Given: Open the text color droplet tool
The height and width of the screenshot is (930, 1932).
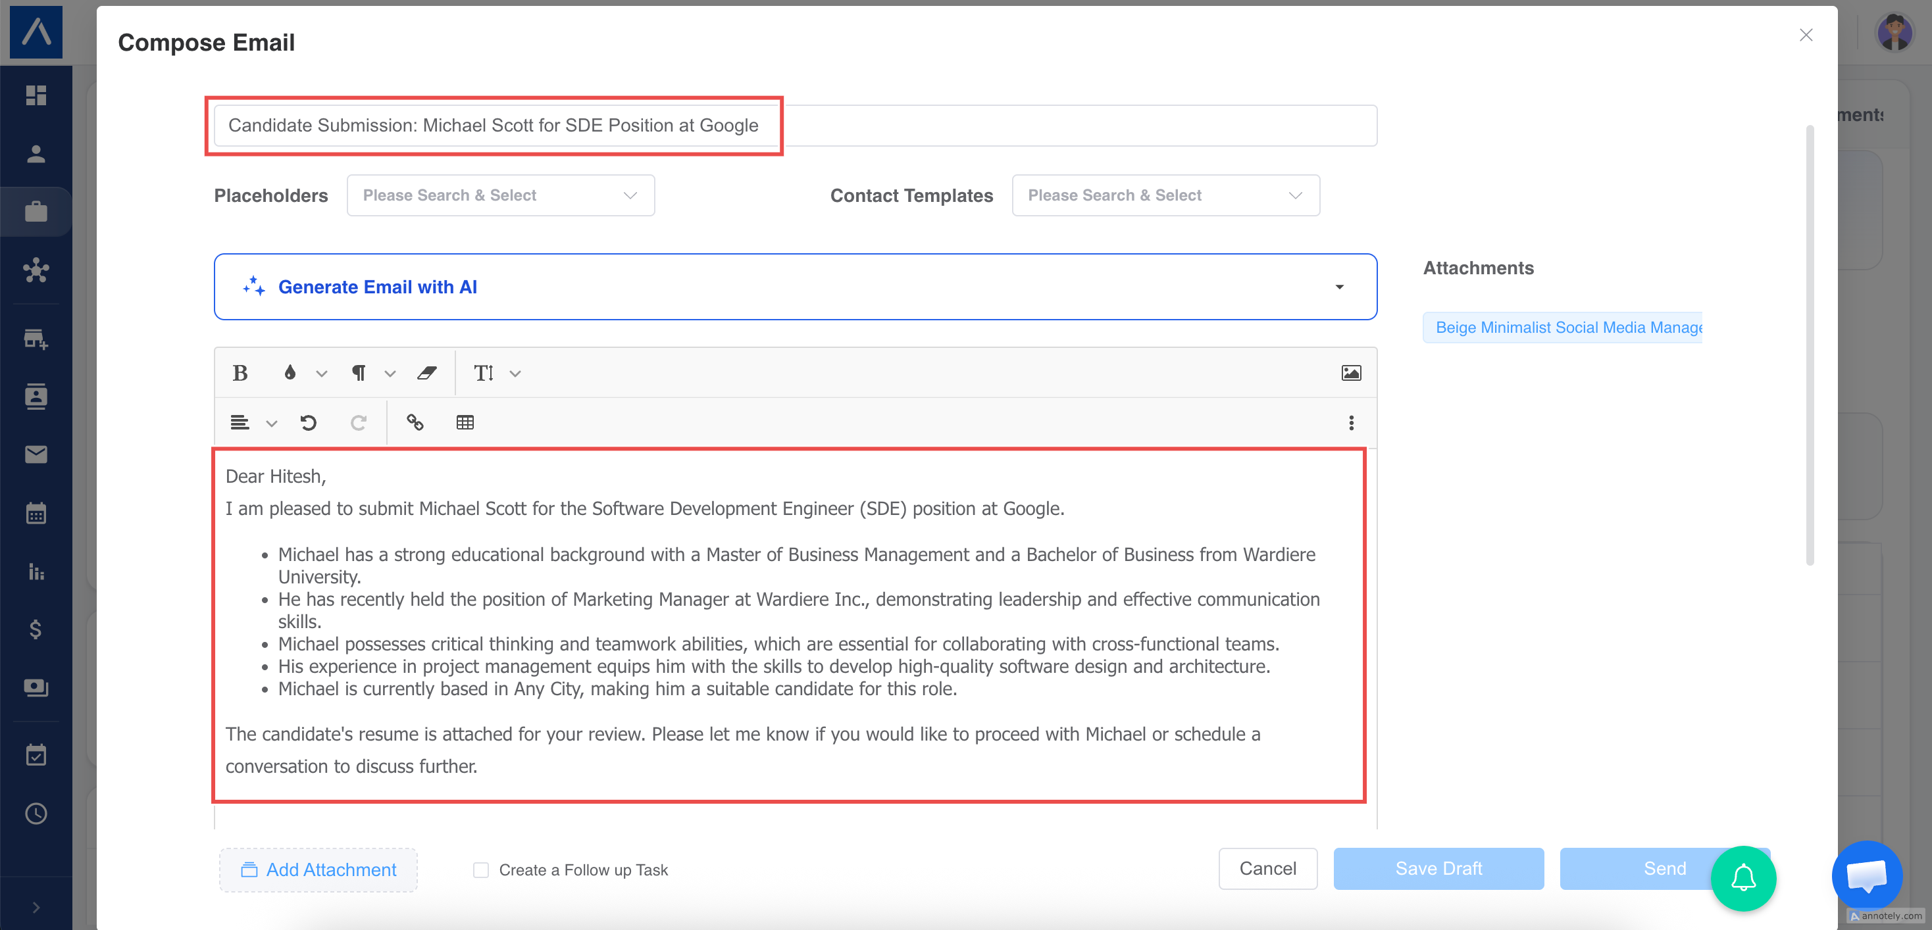Looking at the screenshot, I should pyautogui.click(x=290, y=373).
